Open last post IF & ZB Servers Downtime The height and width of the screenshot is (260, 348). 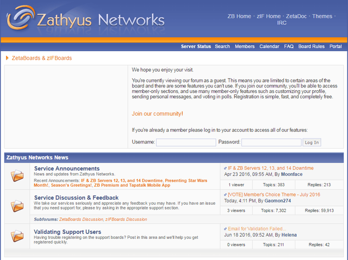(x=271, y=168)
